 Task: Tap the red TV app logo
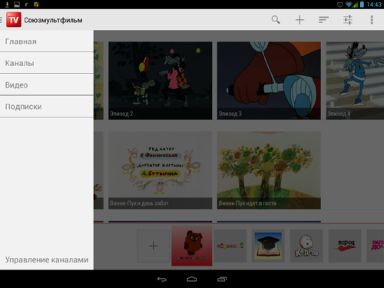pos(14,20)
